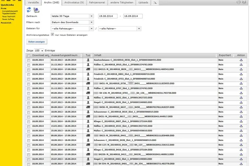
Task: Select the Archiv (248) tab
Action: (52, 3)
